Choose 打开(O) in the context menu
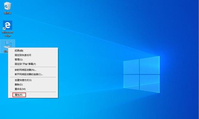Screen dimensions: 199x119 33,51
